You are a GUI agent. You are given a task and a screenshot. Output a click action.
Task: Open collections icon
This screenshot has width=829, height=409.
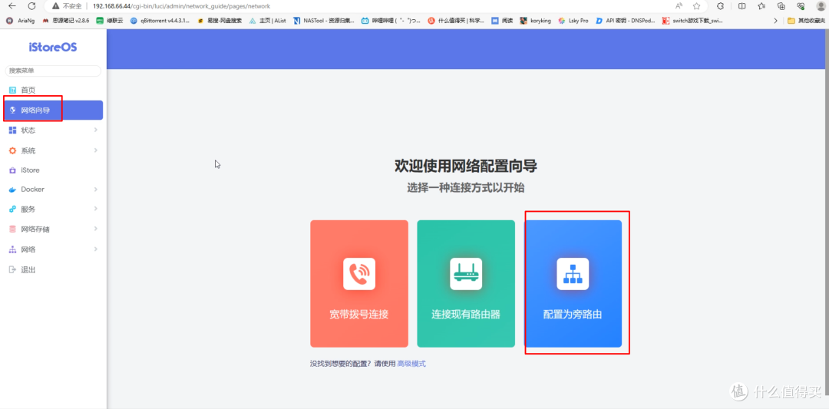781,6
